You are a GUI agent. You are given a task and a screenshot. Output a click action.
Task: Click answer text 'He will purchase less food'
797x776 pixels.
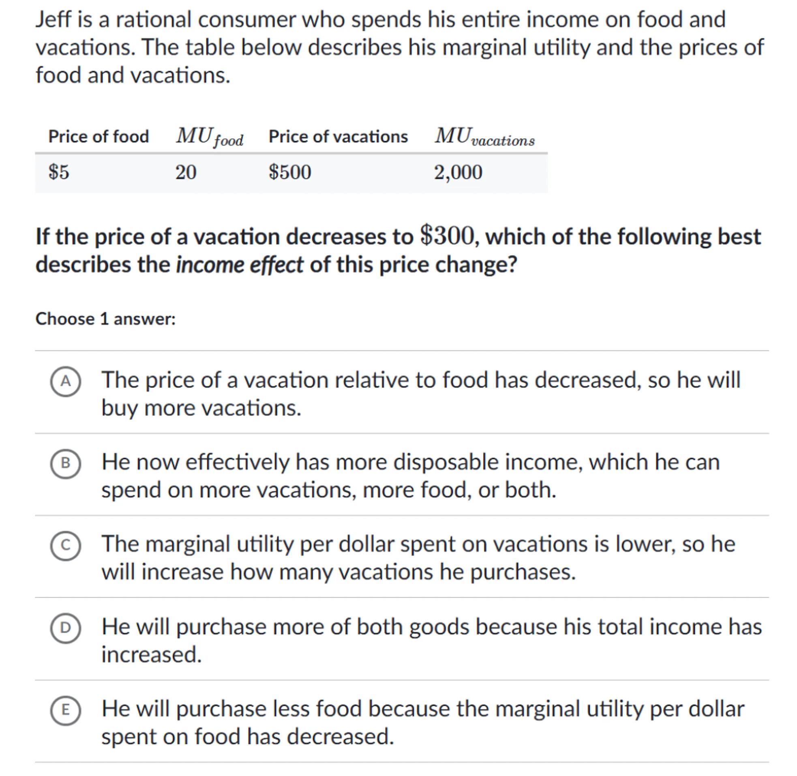click(422, 722)
